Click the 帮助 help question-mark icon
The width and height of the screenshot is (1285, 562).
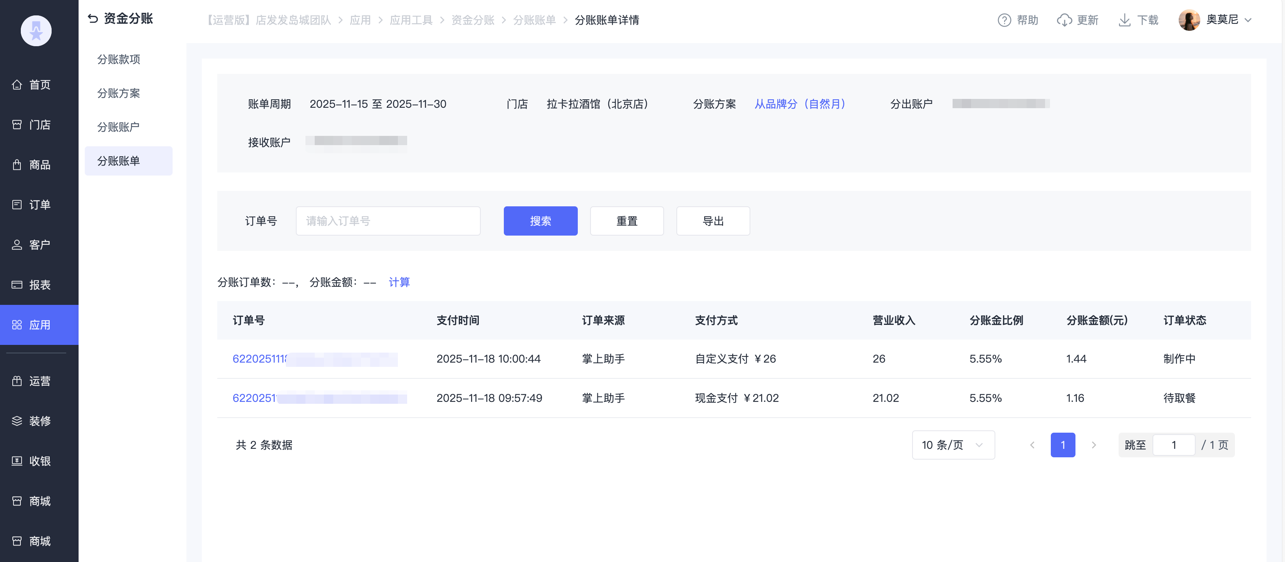[1004, 20]
